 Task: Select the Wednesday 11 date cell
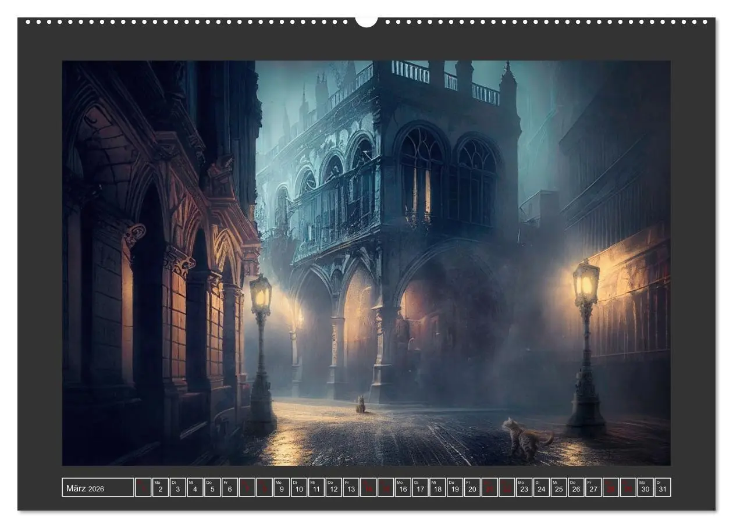(316, 487)
